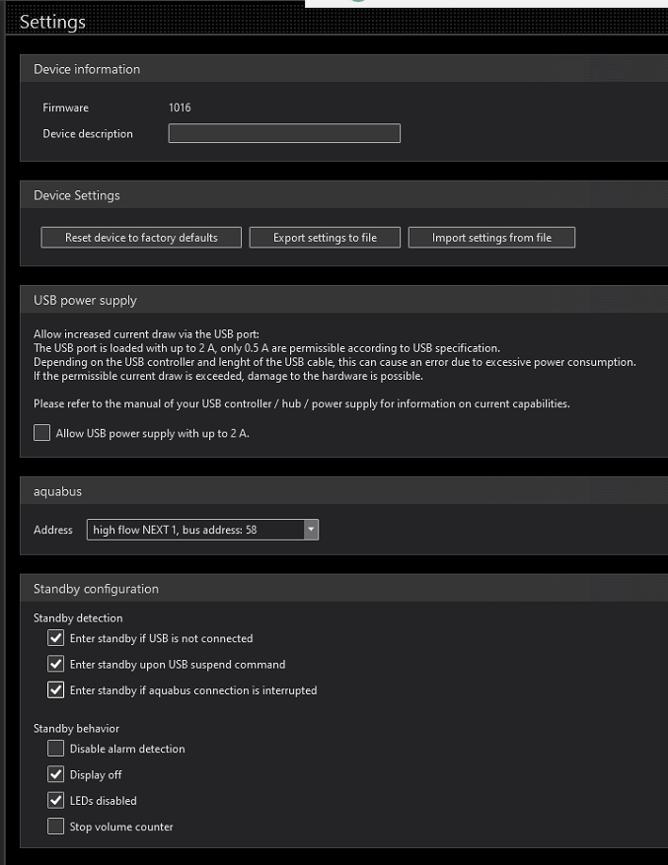Toggle the Display off checkbox
Viewport: 668px width, 865px height.
point(56,775)
